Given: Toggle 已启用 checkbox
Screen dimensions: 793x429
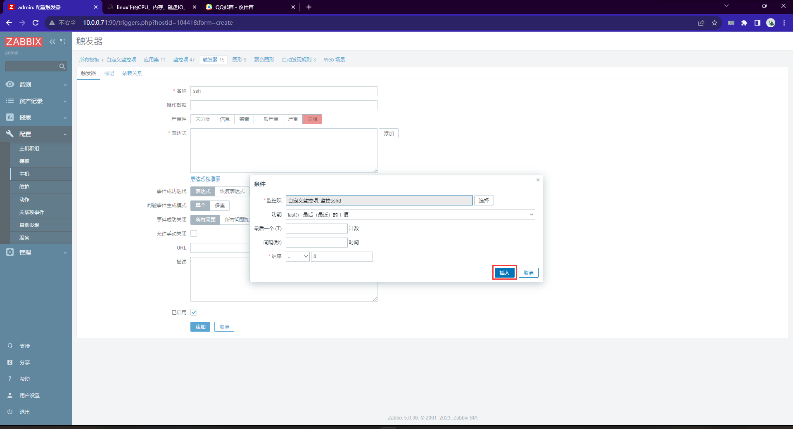Looking at the screenshot, I should pos(194,312).
